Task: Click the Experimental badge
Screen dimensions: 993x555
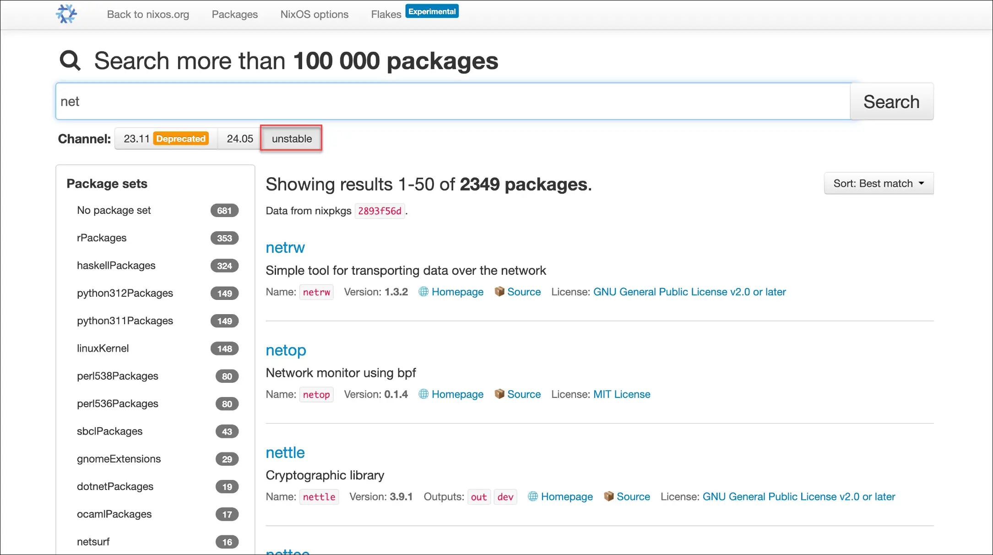Action: point(432,11)
